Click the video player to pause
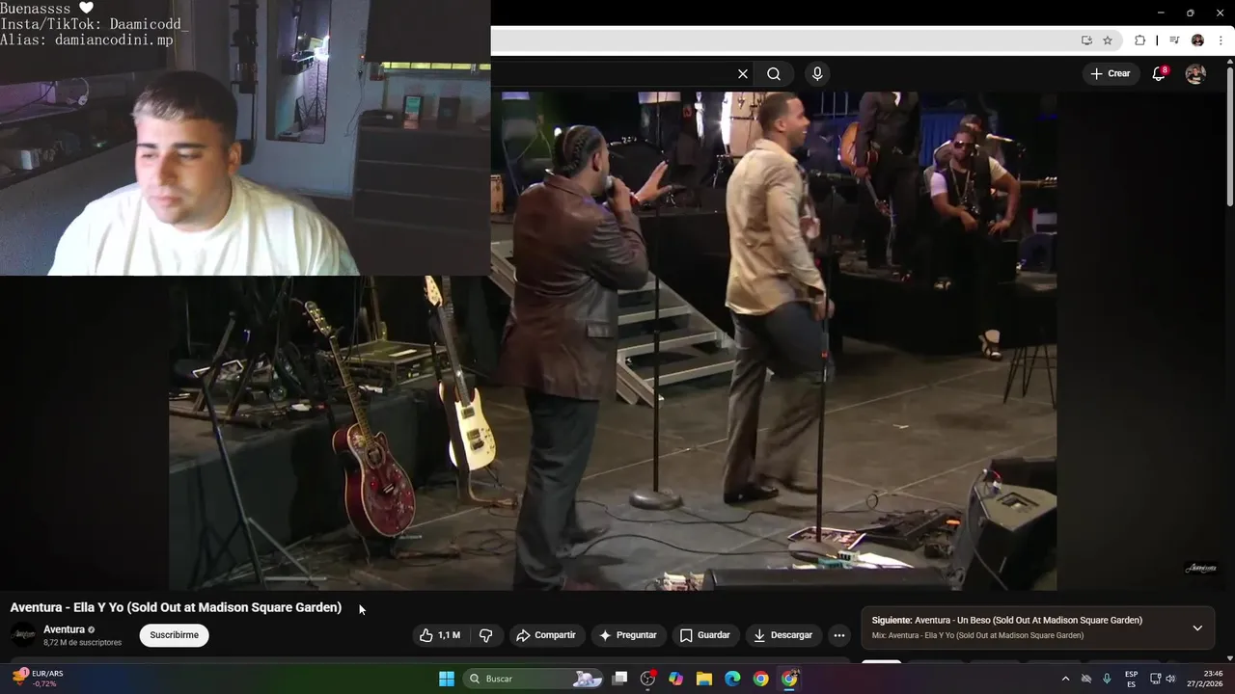The width and height of the screenshot is (1235, 694). (x=613, y=340)
